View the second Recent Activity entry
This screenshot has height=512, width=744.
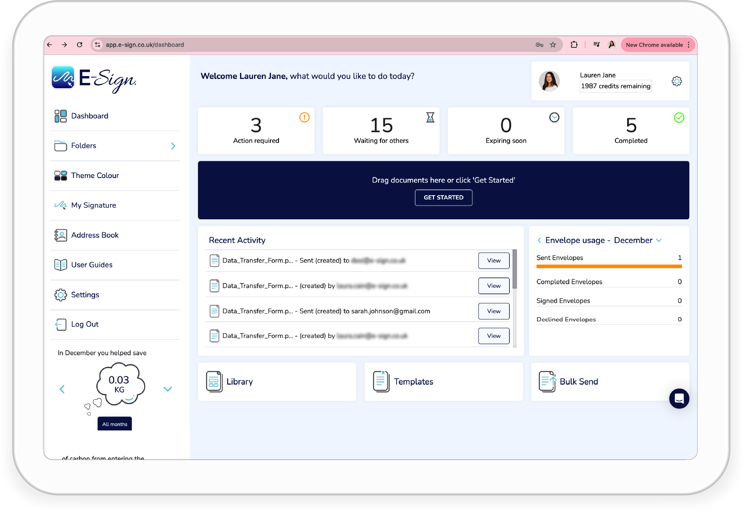coord(494,286)
